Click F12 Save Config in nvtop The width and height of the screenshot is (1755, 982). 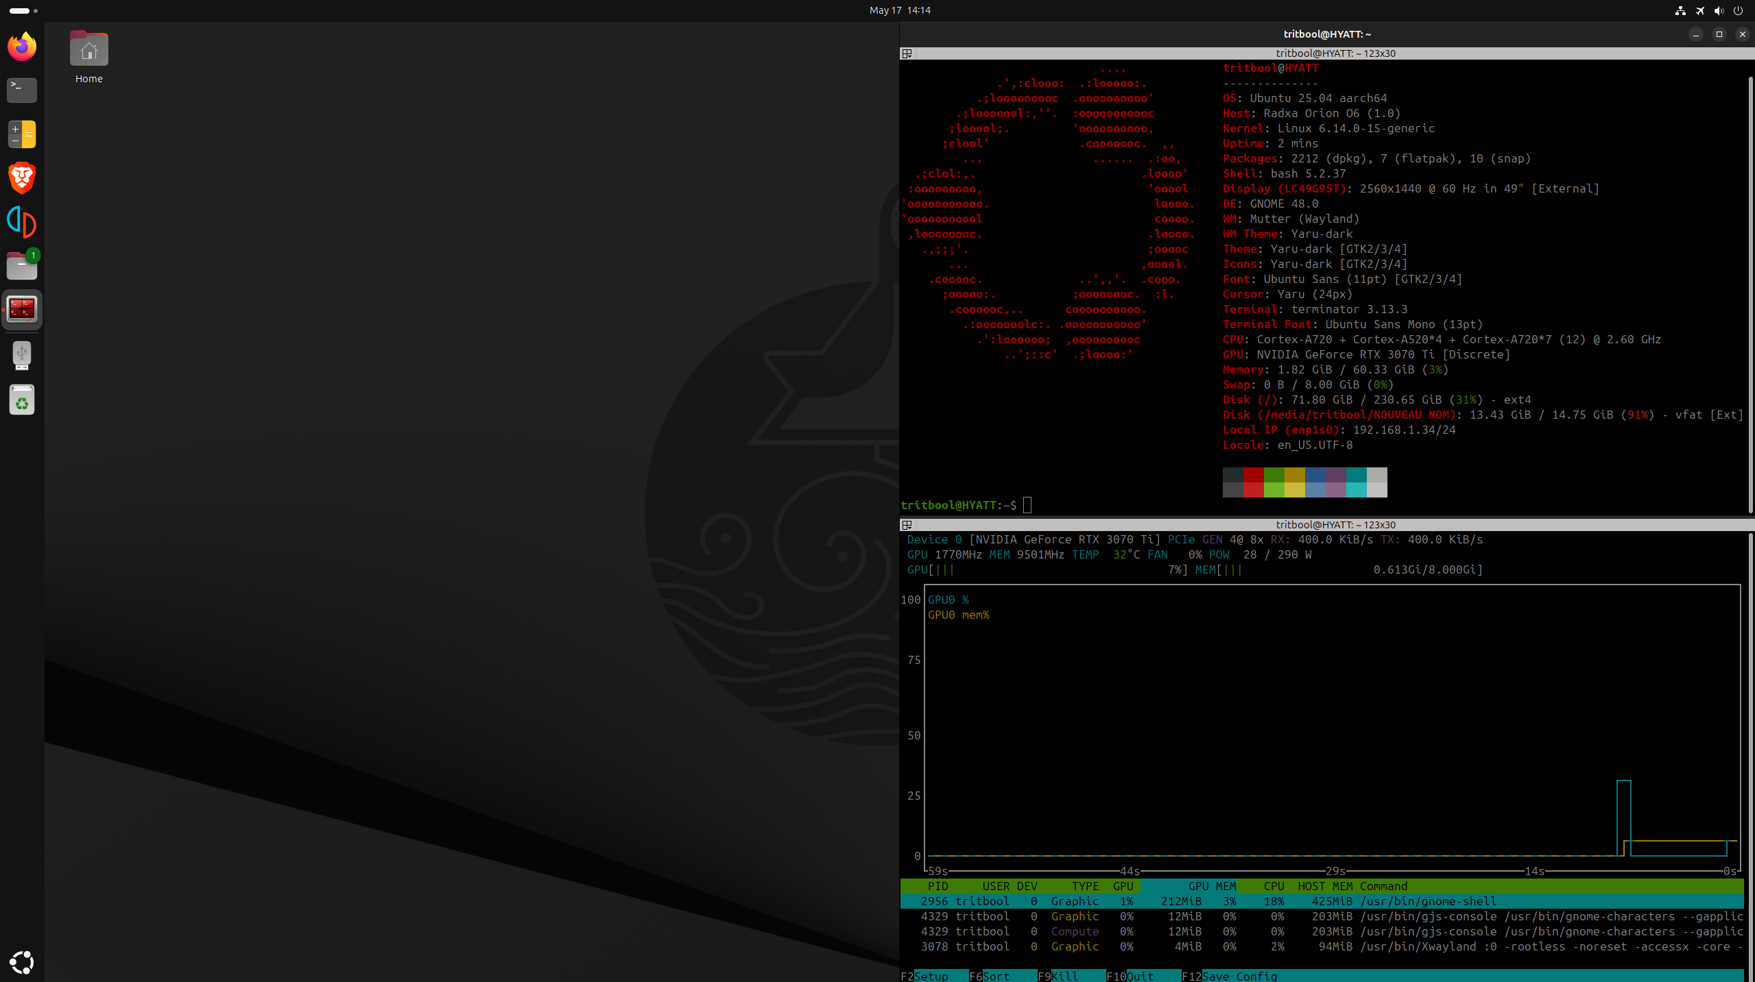point(1230,976)
